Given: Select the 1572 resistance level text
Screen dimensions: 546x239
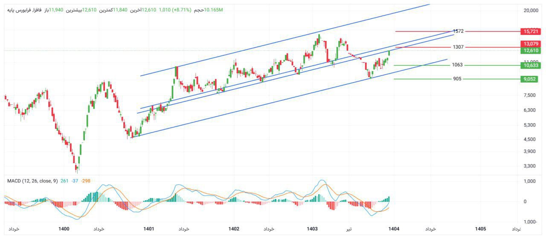Looking at the screenshot, I should (x=459, y=32).
